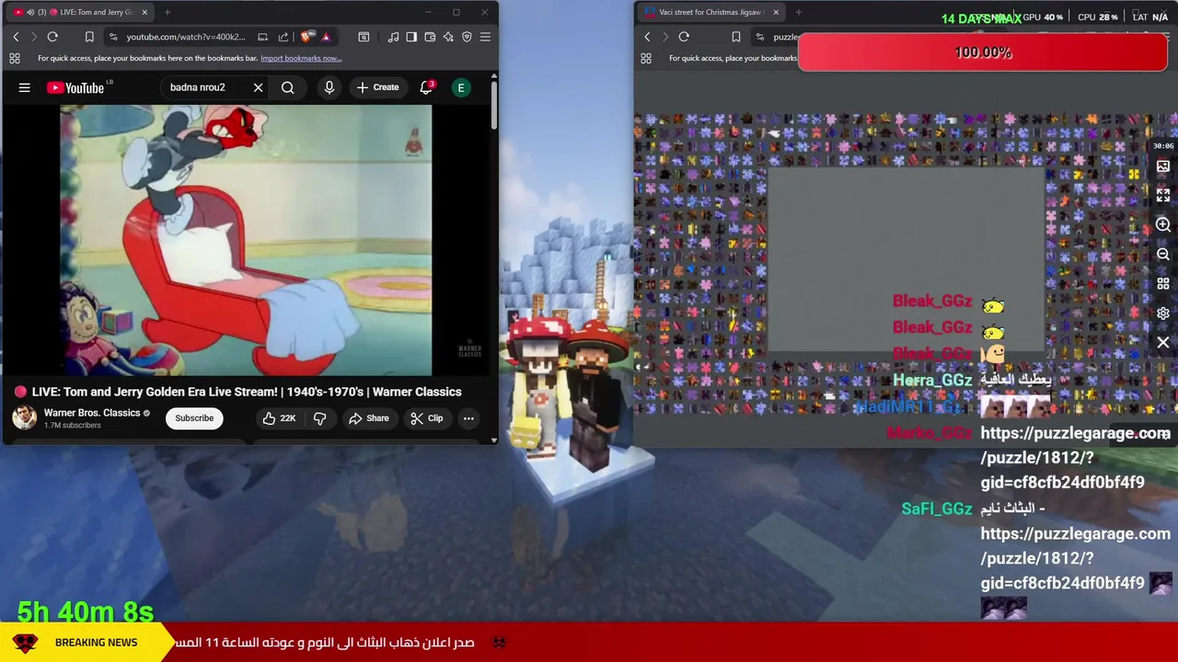Image resolution: width=1178 pixels, height=662 pixels.
Task: Dislike the live stream video
Action: (319, 418)
